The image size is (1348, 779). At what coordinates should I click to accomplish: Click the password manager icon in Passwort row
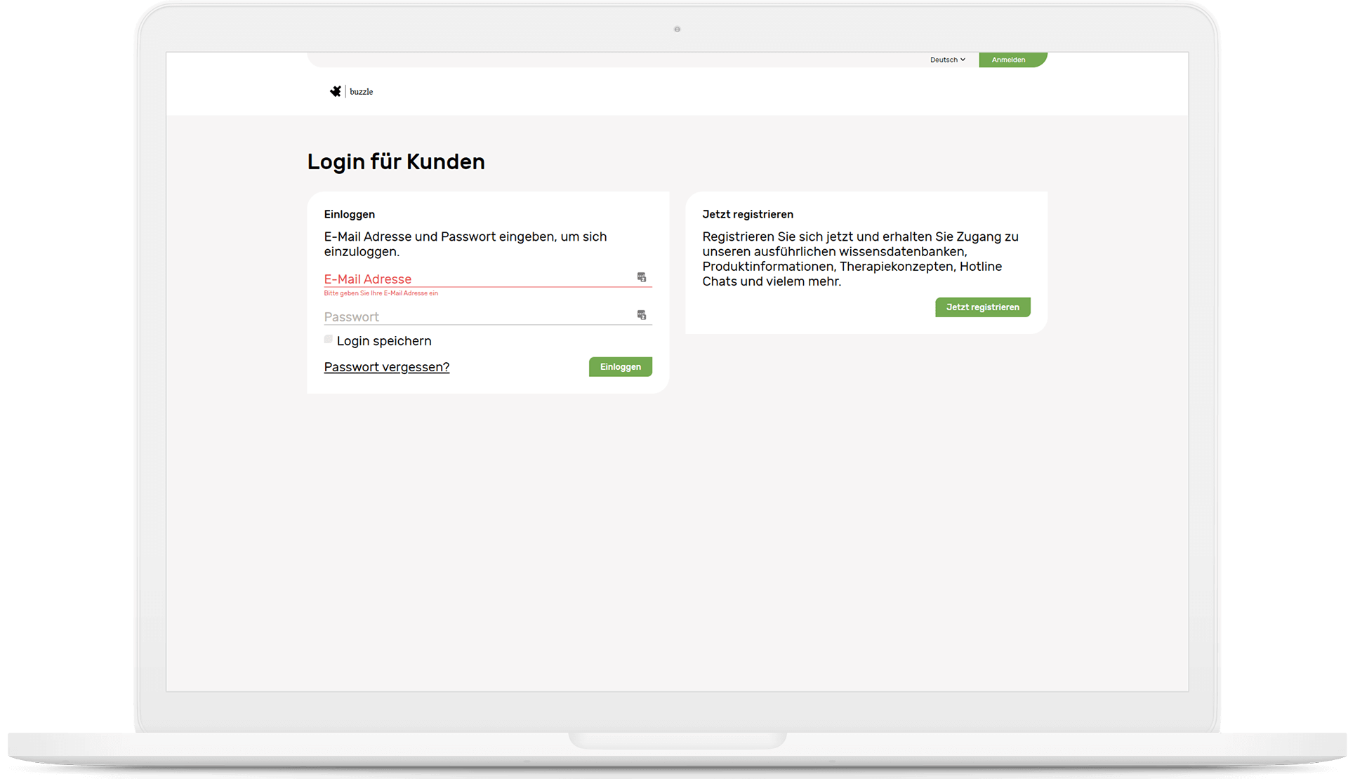[x=641, y=315]
